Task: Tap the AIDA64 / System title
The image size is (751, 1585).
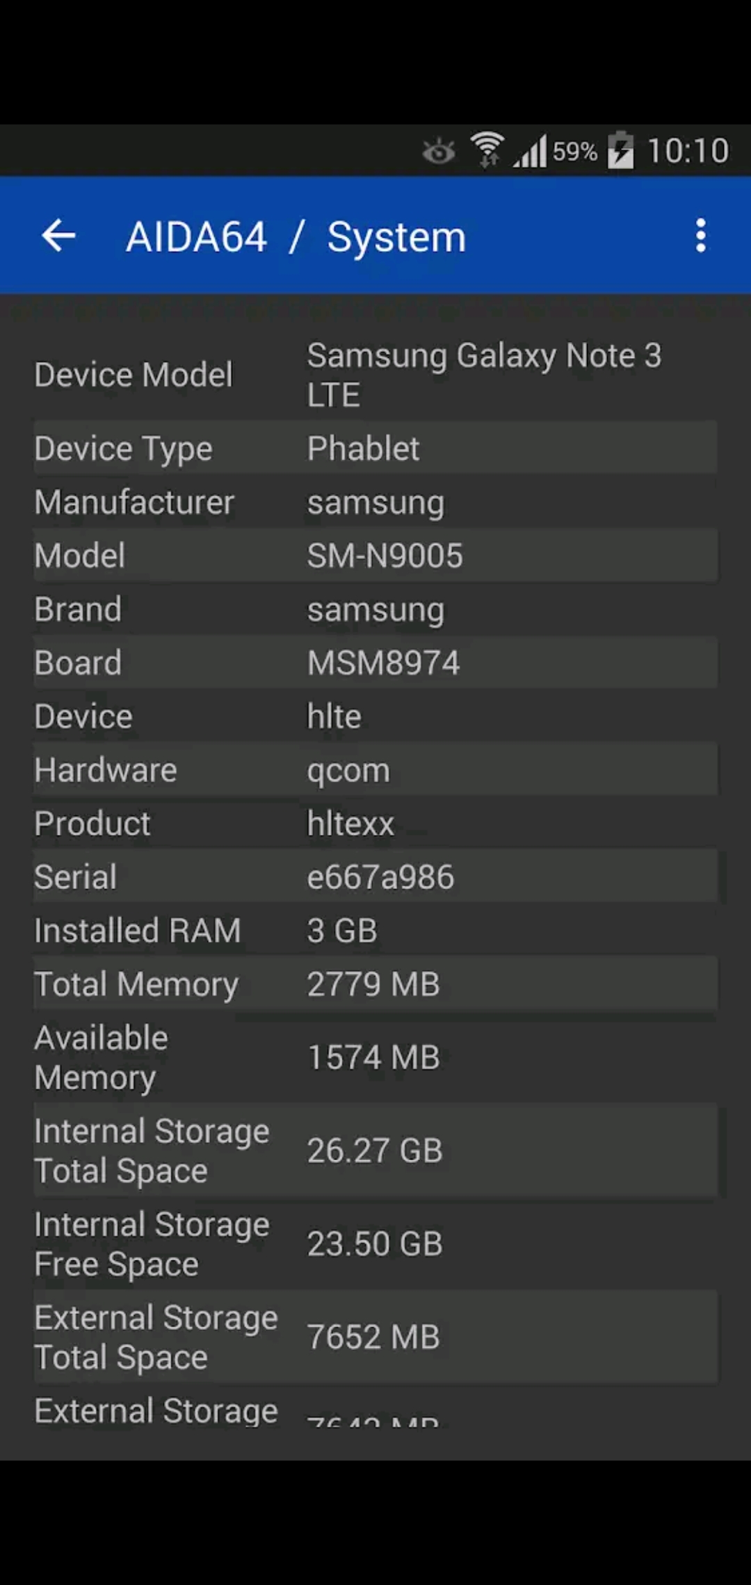Action: point(296,236)
